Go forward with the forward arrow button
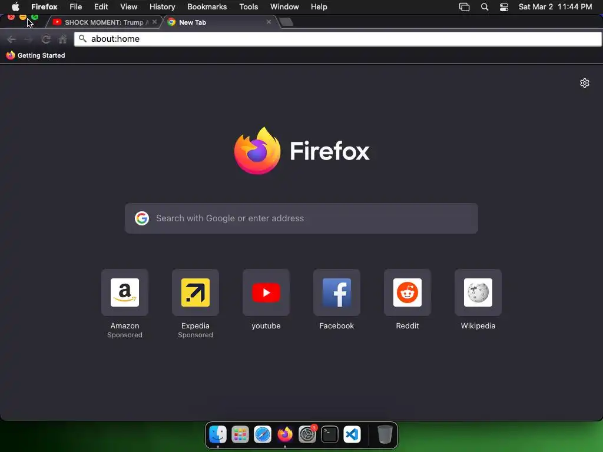603x452 pixels. tap(28, 39)
